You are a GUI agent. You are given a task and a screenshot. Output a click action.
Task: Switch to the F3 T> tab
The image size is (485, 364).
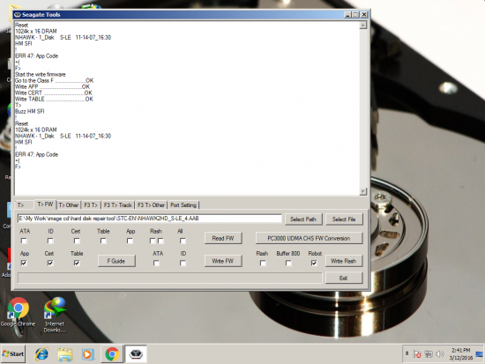click(x=91, y=205)
